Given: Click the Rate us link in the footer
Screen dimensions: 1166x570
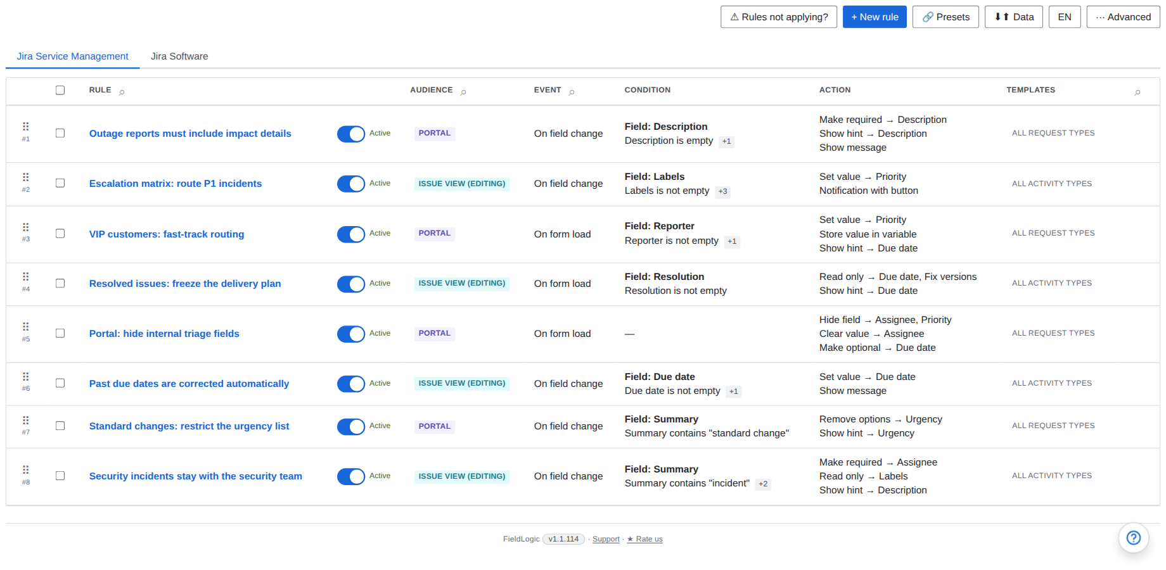Looking at the screenshot, I should pyautogui.click(x=644, y=539).
